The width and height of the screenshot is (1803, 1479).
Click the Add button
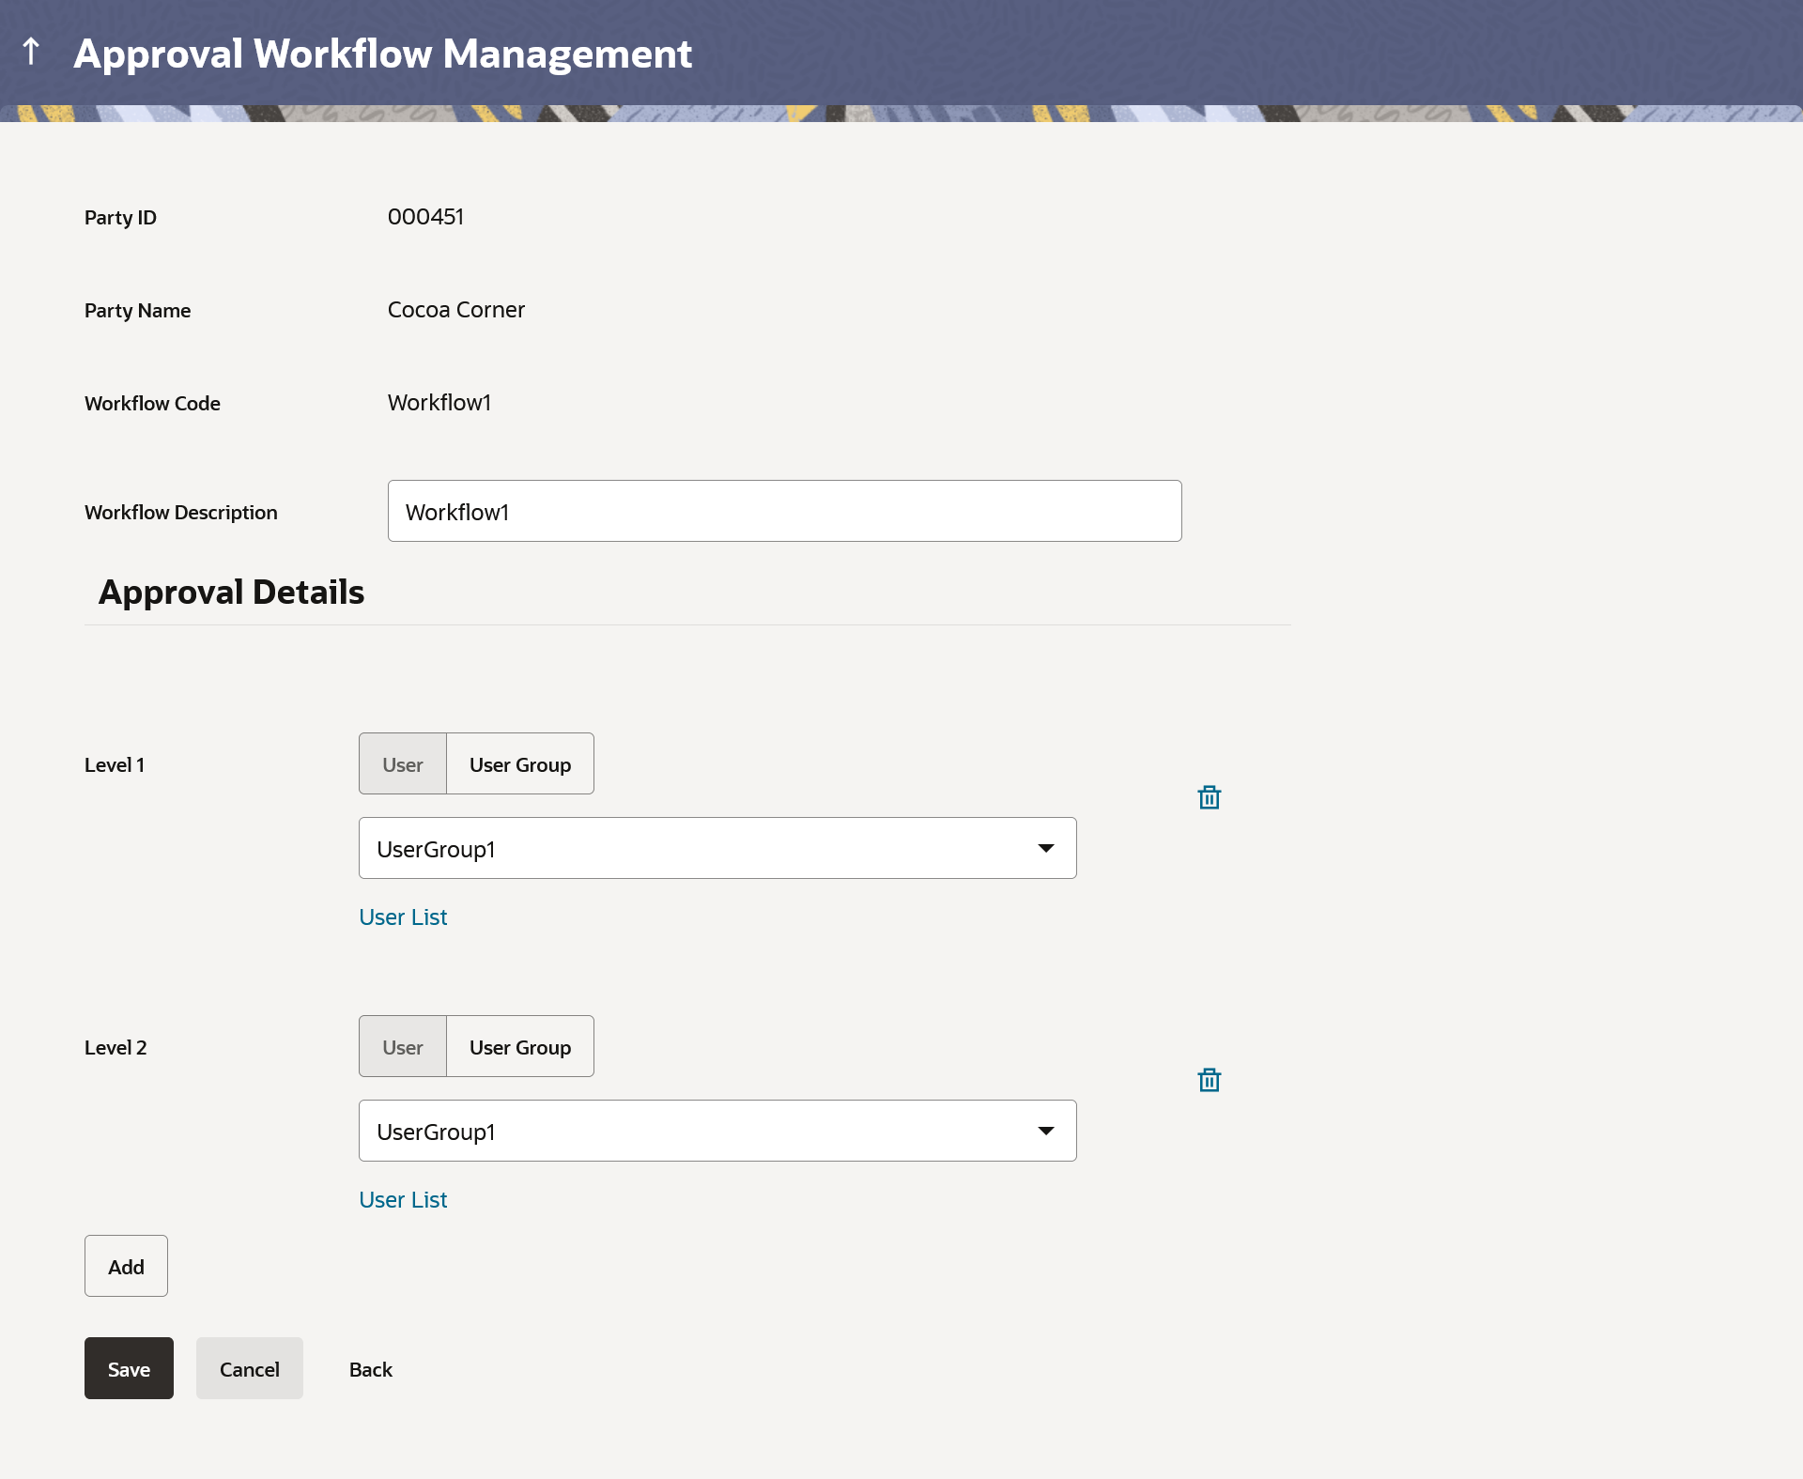(126, 1267)
